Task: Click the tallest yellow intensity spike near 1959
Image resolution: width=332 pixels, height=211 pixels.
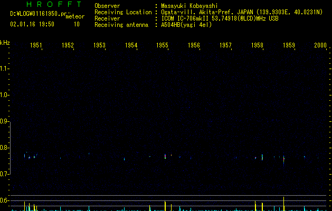Action: pyautogui.click(x=284, y=204)
